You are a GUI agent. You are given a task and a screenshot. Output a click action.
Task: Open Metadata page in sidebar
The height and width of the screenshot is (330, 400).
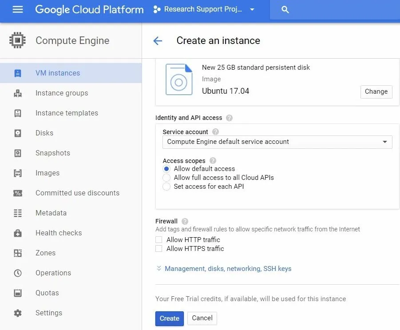[x=71, y=213]
